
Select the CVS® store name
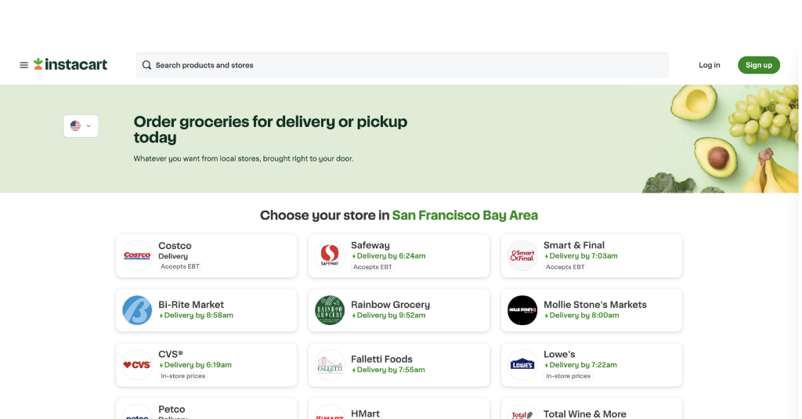pyautogui.click(x=170, y=354)
